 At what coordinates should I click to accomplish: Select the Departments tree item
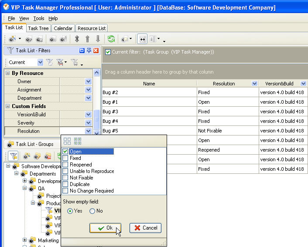(x=43, y=174)
